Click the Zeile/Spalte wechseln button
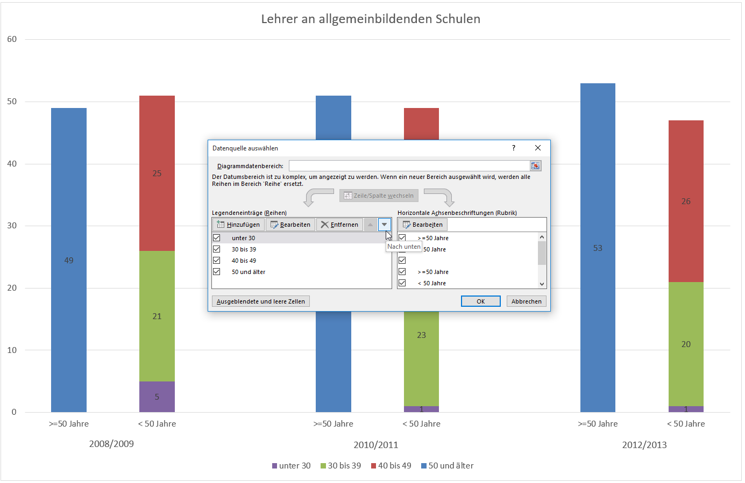 coord(379,196)
